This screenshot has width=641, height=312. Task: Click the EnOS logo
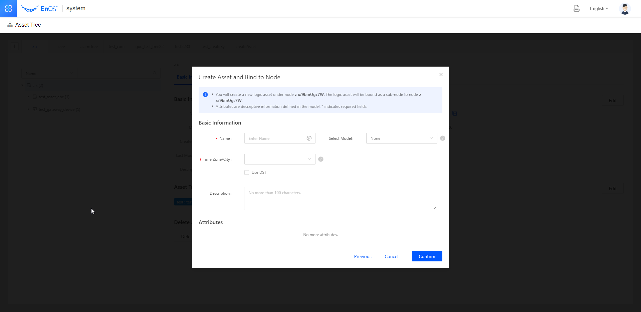click(39, 9)
